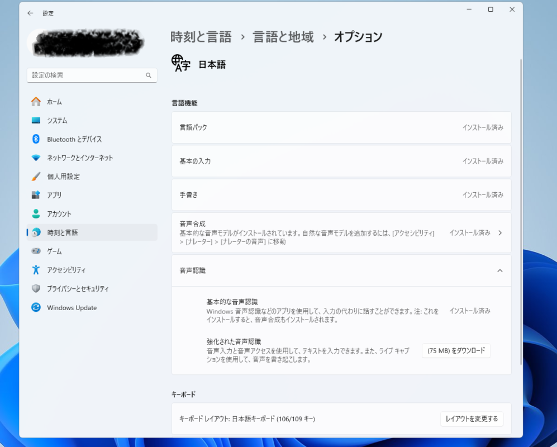Click the 時刻と言語 globe clock icon
557x447 pixels.
pos(36,232)
